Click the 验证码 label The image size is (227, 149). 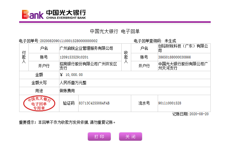(69, 103)
